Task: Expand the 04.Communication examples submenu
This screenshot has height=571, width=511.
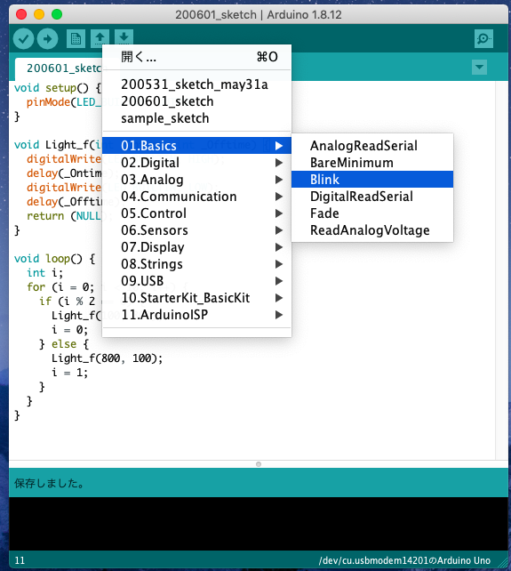Action: pyautogui.click(x=196, y=197)
